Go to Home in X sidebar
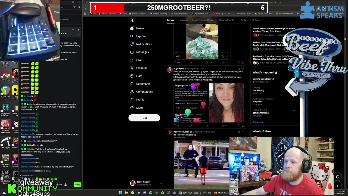 (x=137, y=28)
